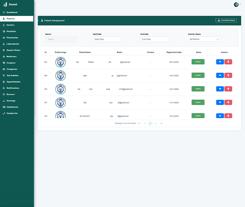Screen dimensions: 245x207
Task: Open the Start Date picker field
Action: [x=107, y=39]
